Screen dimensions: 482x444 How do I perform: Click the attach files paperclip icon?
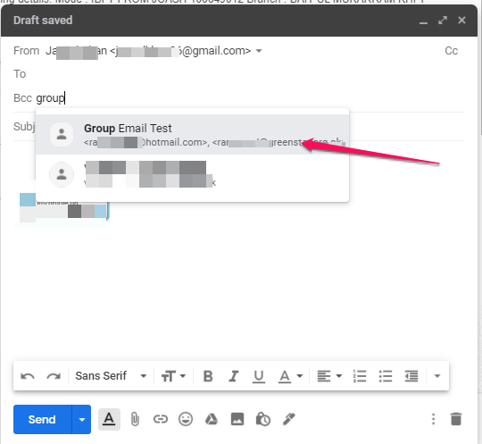[x=135, y=419]
